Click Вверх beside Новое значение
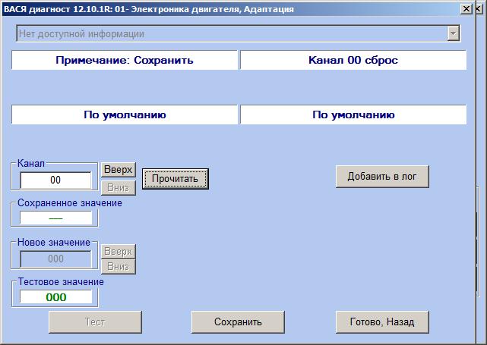The image size is (487, 345). click(119, 251)
